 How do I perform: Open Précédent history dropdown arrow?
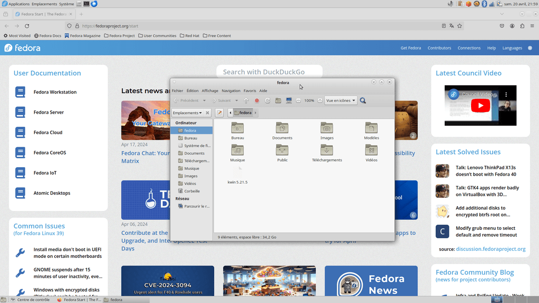tap(204, 100)
